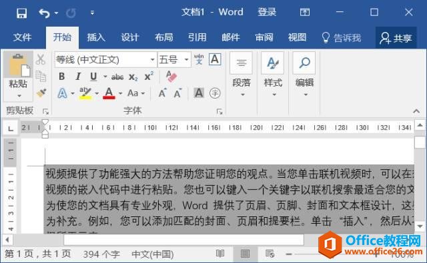Screen dimensions: 427x263
Task: Click the Grow Font icon
Action: [162, 93]
